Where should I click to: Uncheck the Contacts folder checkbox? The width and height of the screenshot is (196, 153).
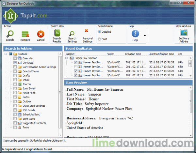15,63
